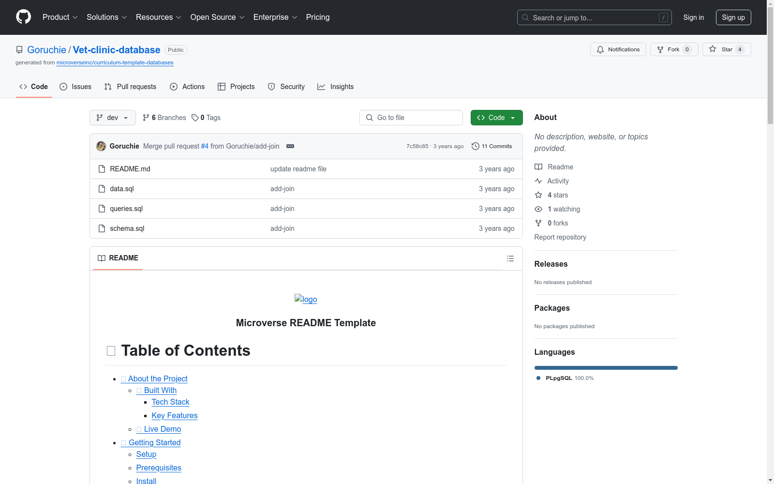Click search magnifier in search bar
Image resolution: width=774 pixels, height=484 pixels.
pyautogui.click(x=525, y=17)
